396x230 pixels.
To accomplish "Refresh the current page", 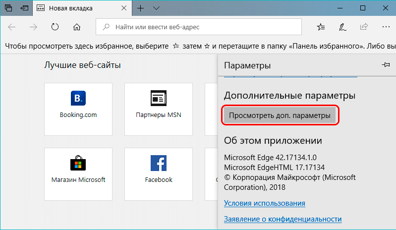I will pos(55,27).
